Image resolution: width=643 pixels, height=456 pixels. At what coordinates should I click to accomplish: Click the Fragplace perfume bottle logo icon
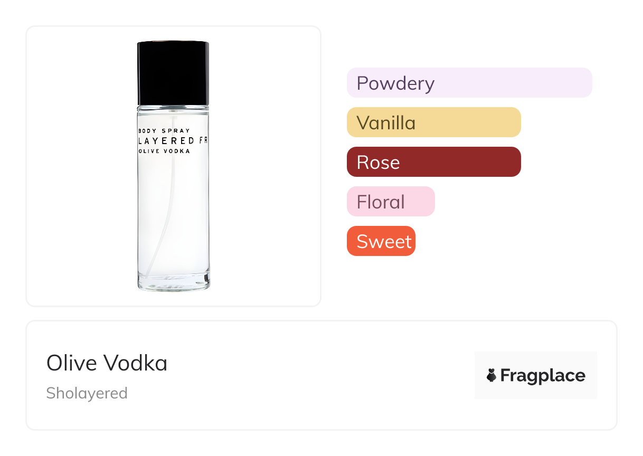point(491,375)
